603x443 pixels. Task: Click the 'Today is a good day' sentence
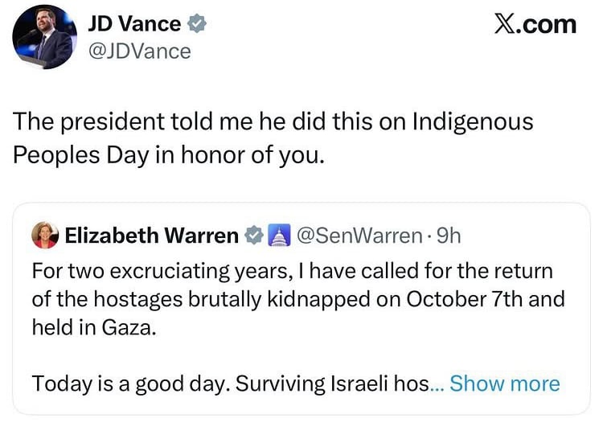229,384
